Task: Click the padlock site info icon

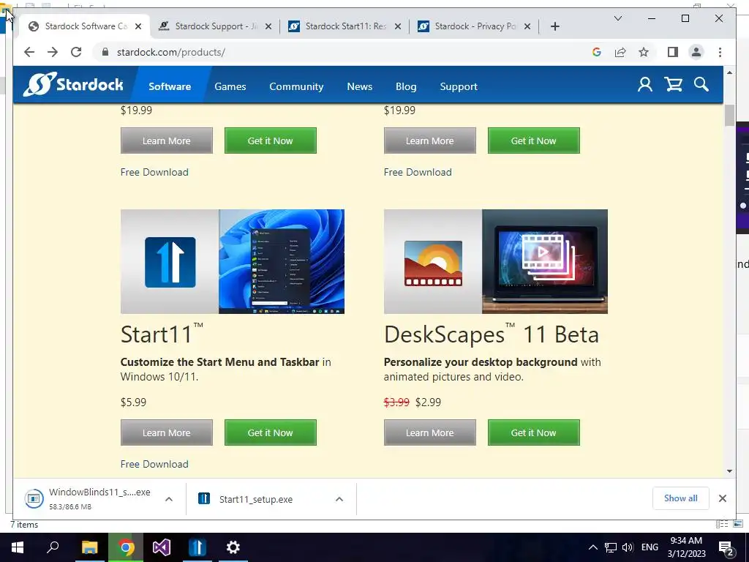Action: pyautogui.click(x=105, y=52)
